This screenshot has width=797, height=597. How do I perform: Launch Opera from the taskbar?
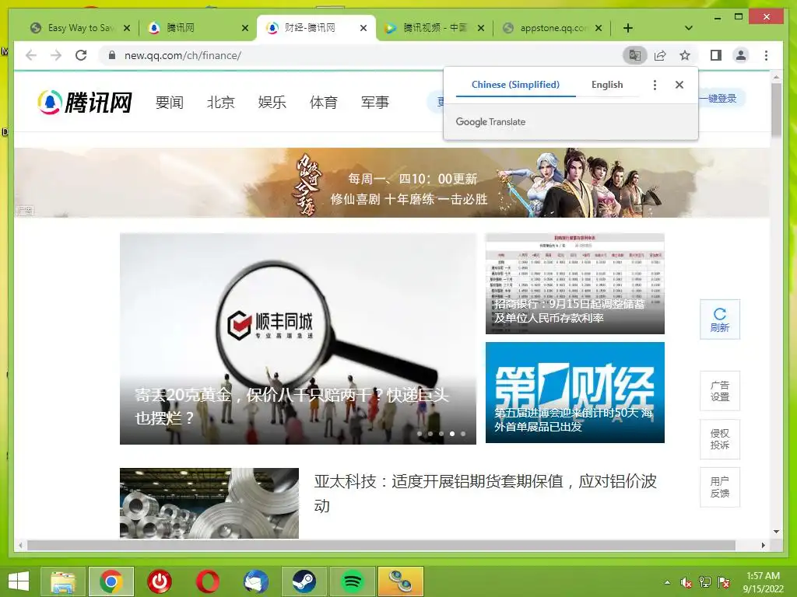[x=208, y=581]
